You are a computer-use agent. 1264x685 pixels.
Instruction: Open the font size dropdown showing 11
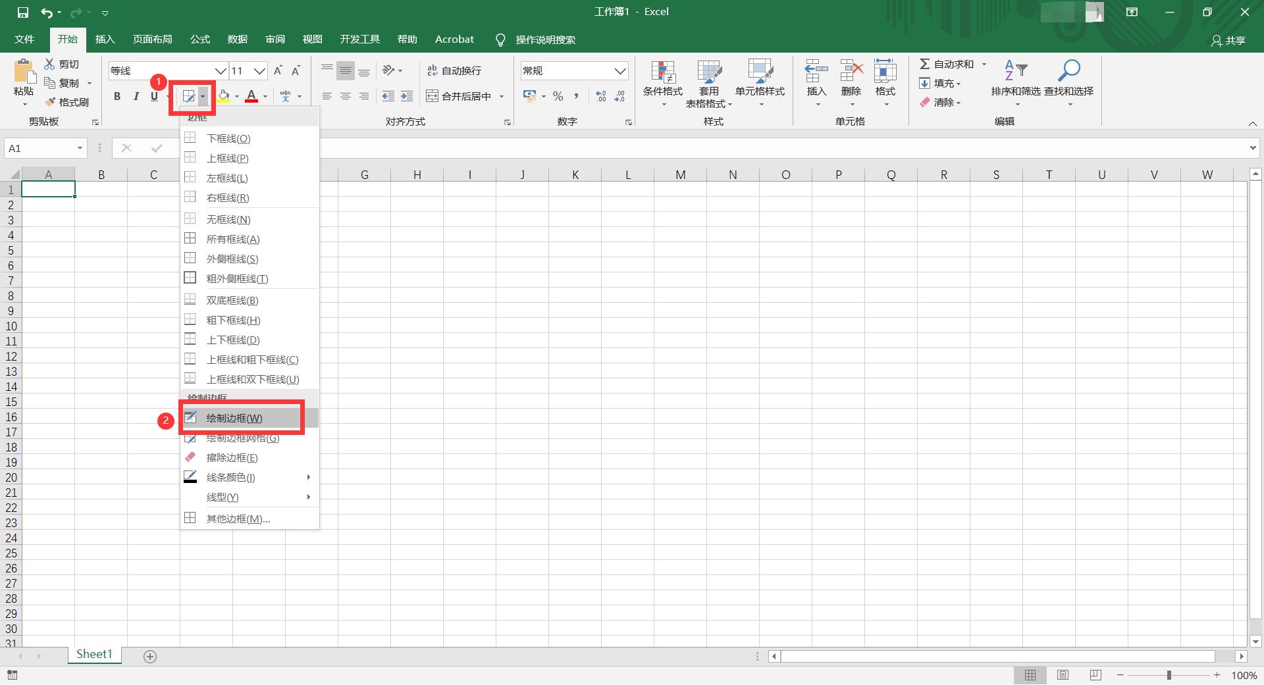pos(259,70)
